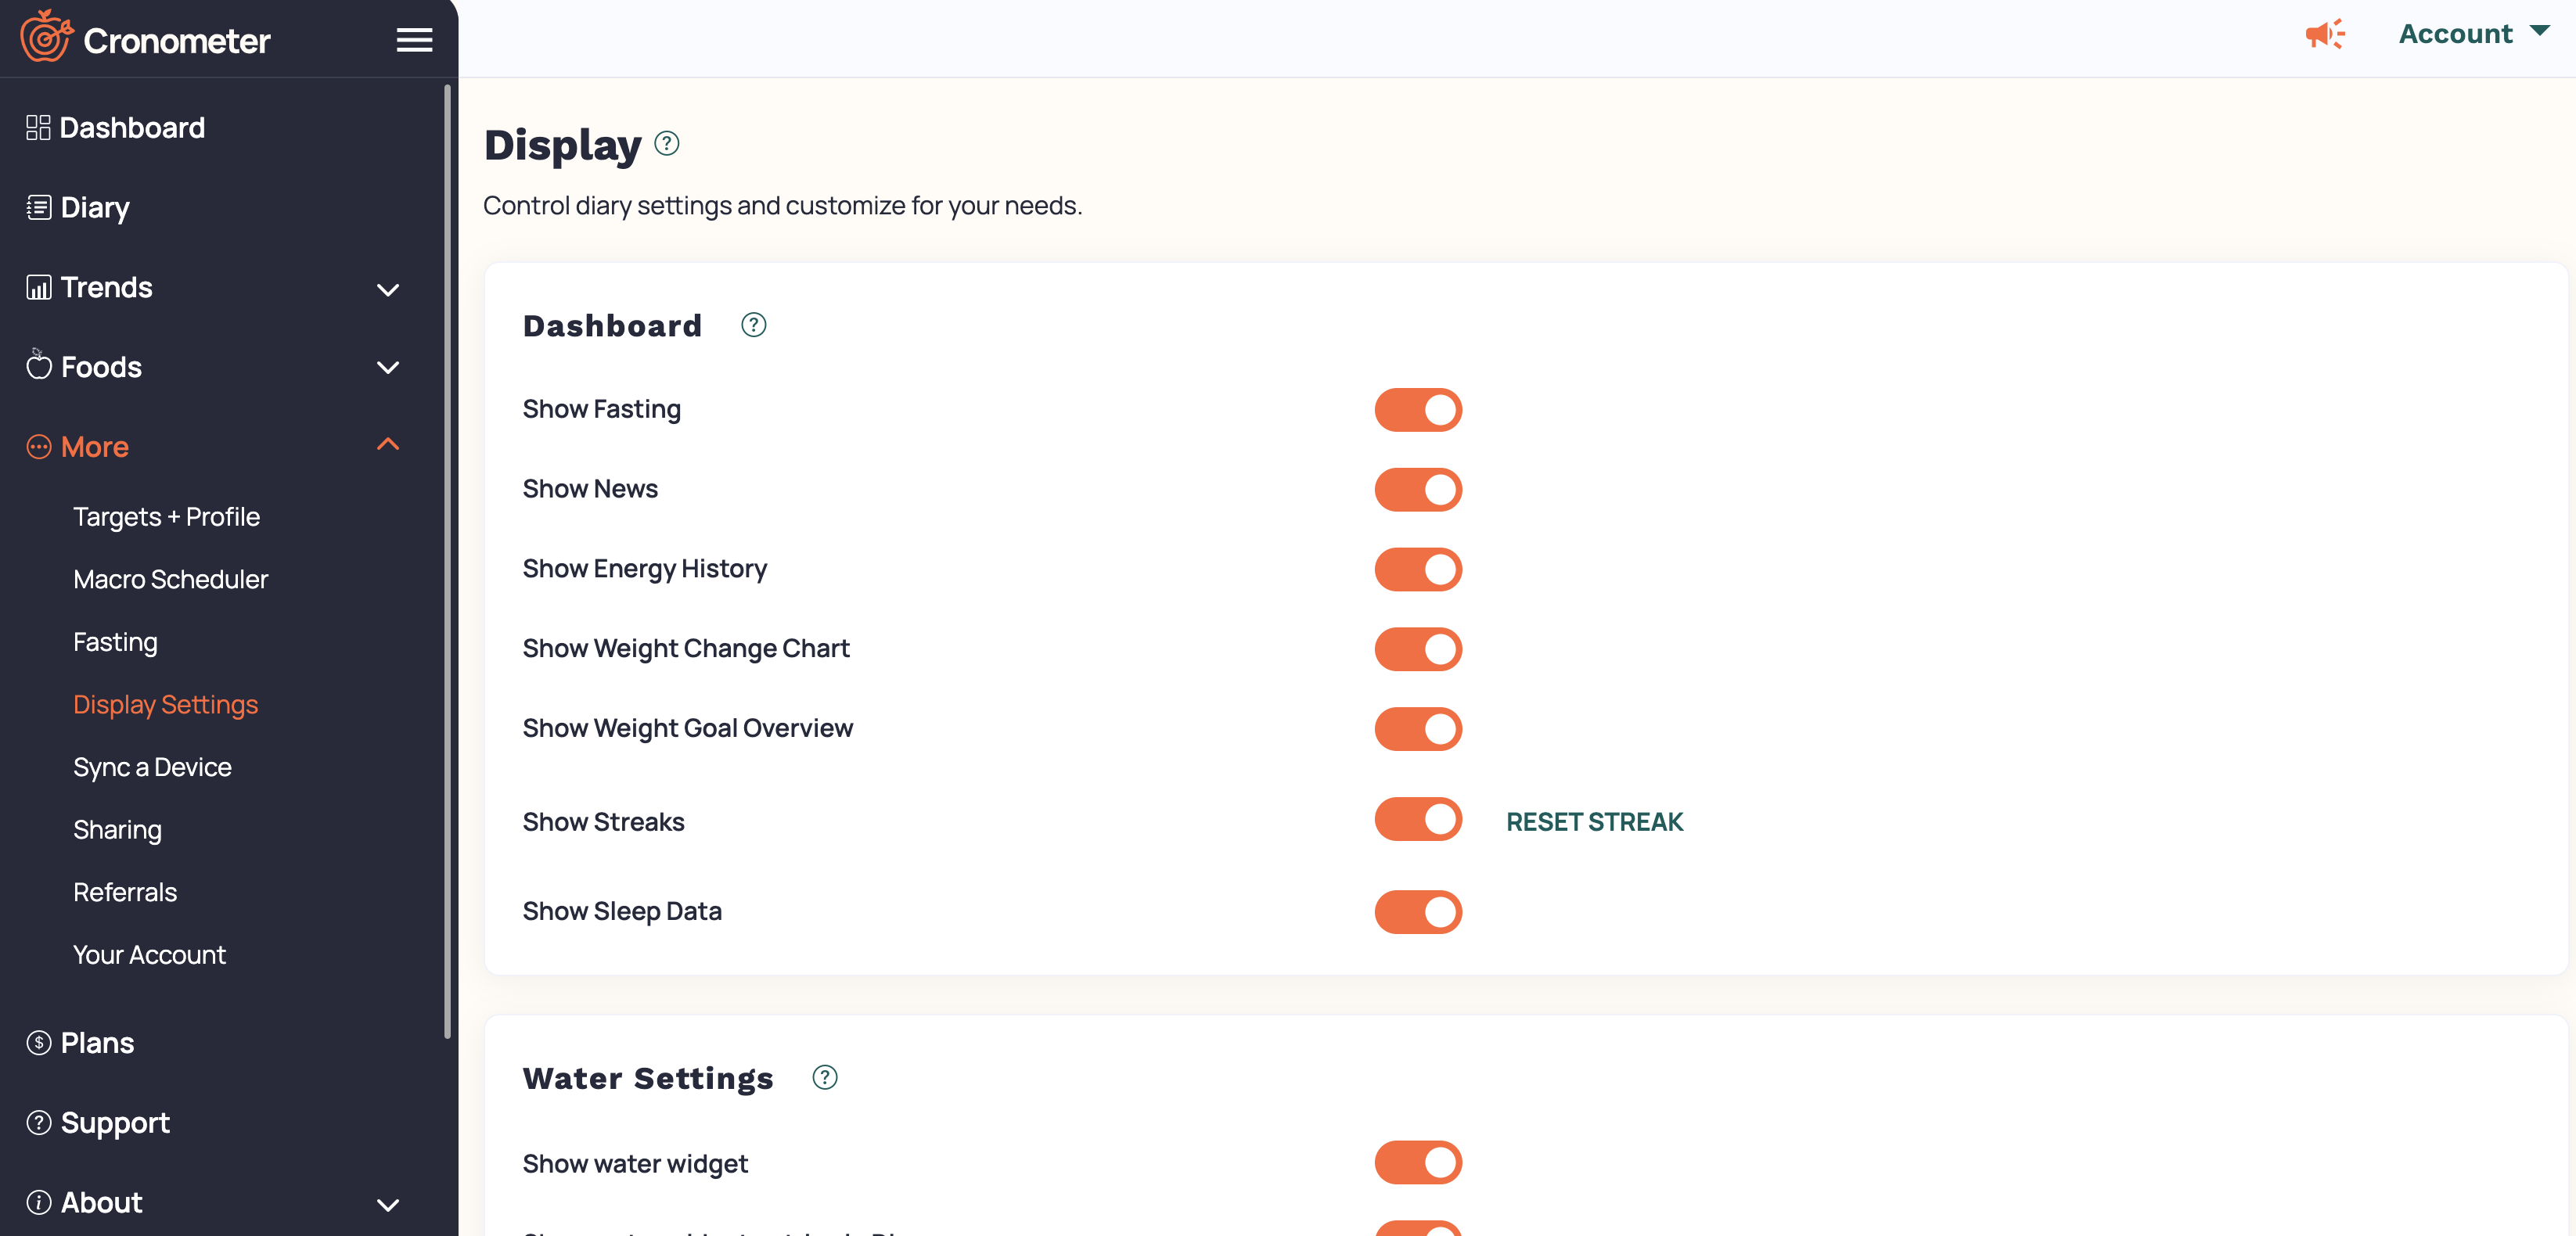
Task: Click the More label in sidebar
Action: (94, 447)
